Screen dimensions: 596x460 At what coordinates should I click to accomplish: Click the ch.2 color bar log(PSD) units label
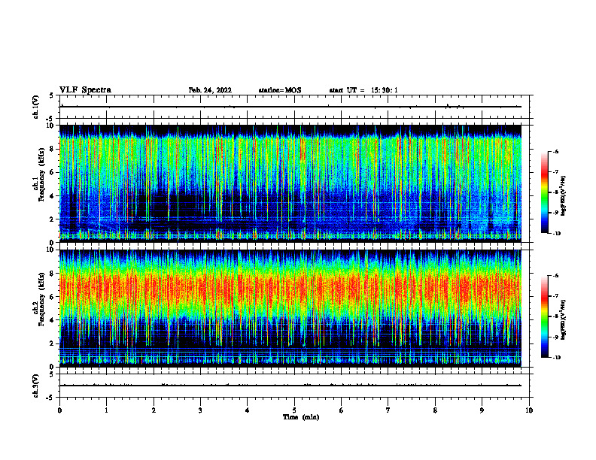click(x=564, y=320)
